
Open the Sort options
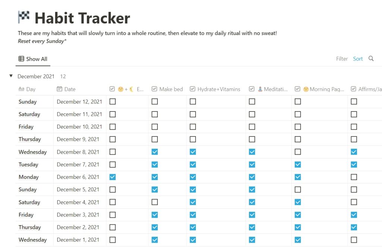pyautogui.click(x=358, y=59)
